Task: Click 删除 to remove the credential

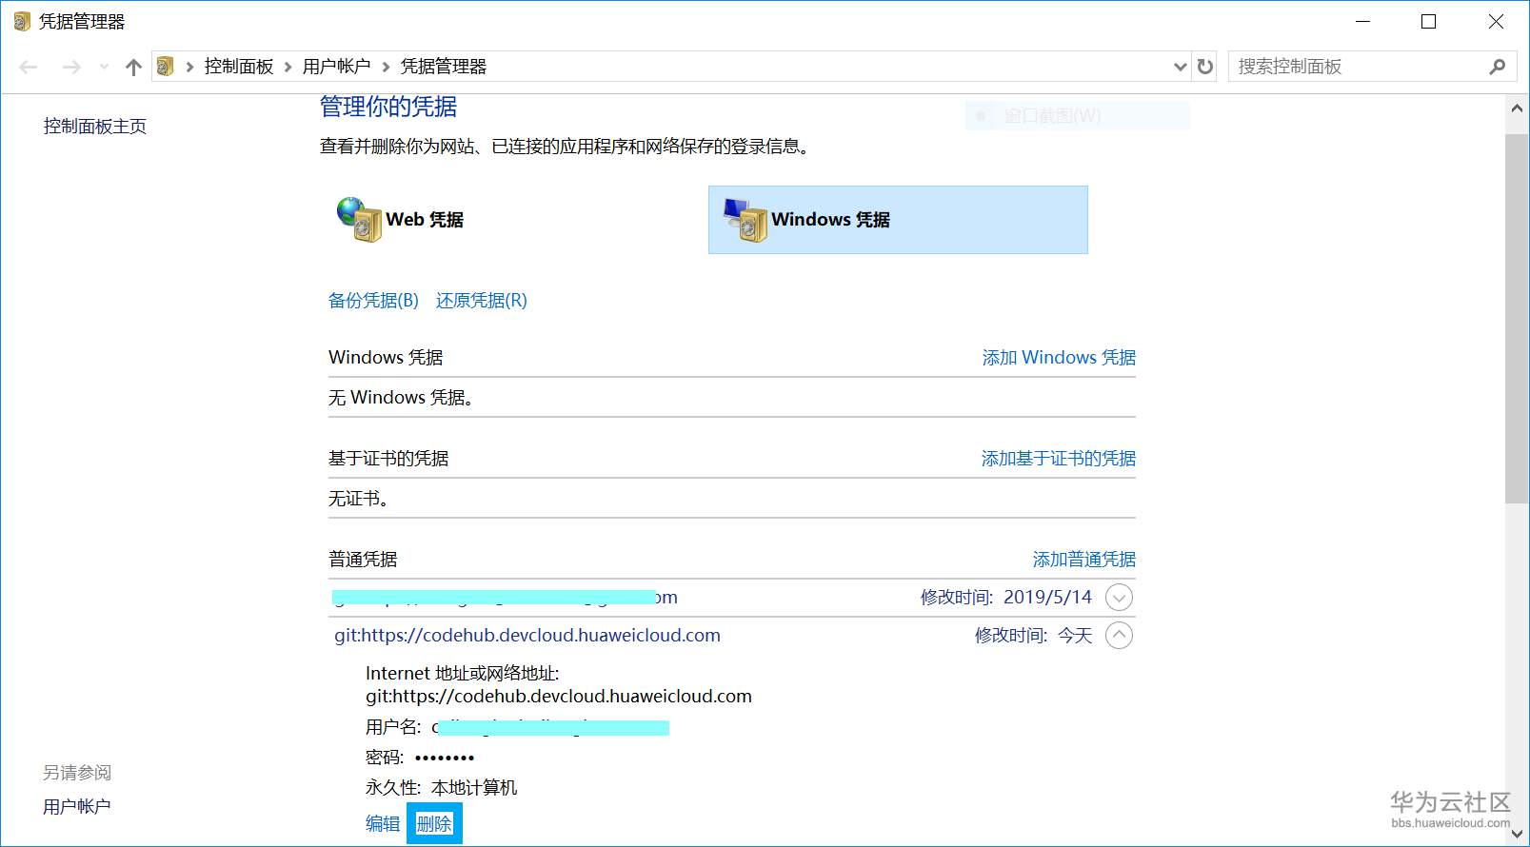Action: (x=434, y=824)
